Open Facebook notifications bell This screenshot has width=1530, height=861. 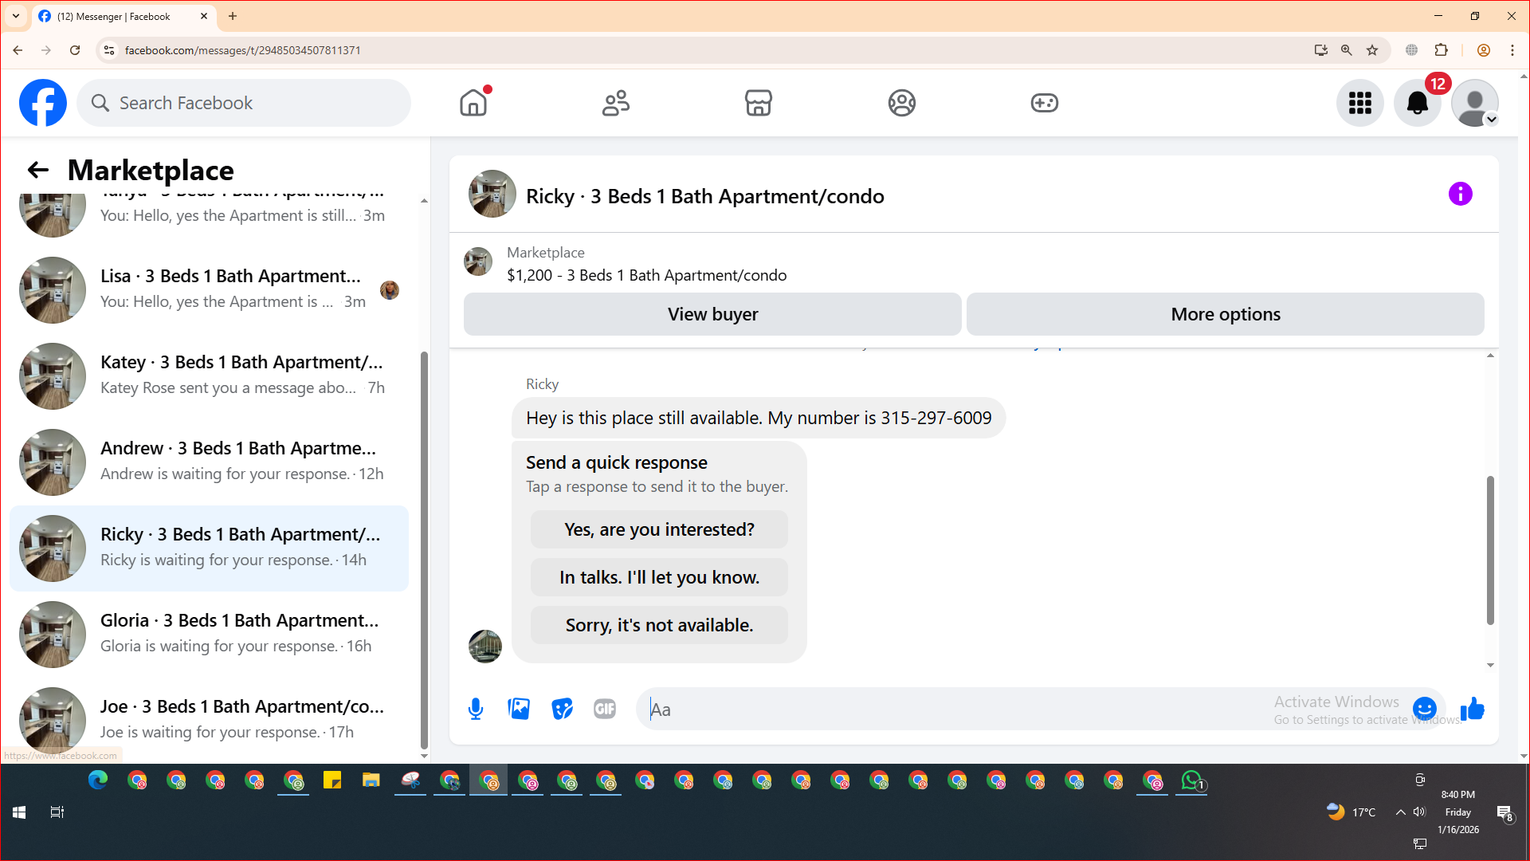tap(1417, 103)
